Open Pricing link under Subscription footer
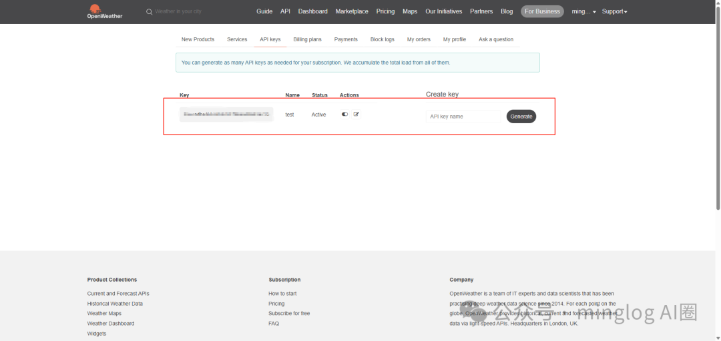Image resolution: width=721 pixels, height=341 pixels. (x=276, y=303)
